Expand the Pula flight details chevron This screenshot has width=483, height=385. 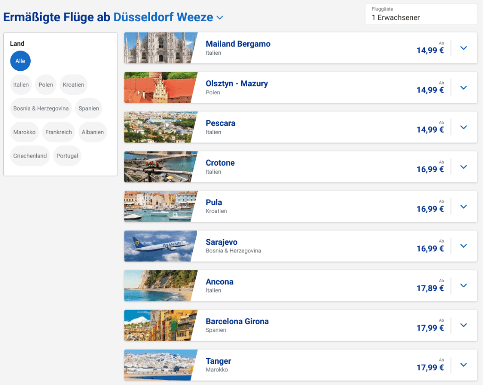(x=464, y=207)
